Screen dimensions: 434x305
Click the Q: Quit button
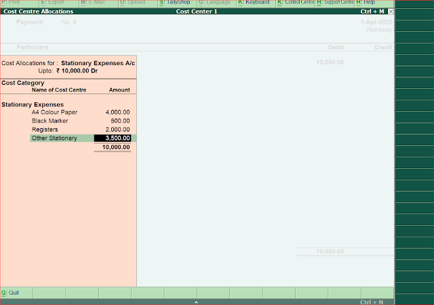coord(16,293)
